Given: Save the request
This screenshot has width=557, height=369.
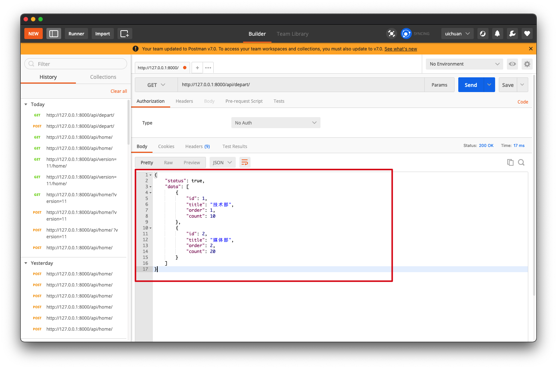Looking at the screenshot, I should click(508, 85).
